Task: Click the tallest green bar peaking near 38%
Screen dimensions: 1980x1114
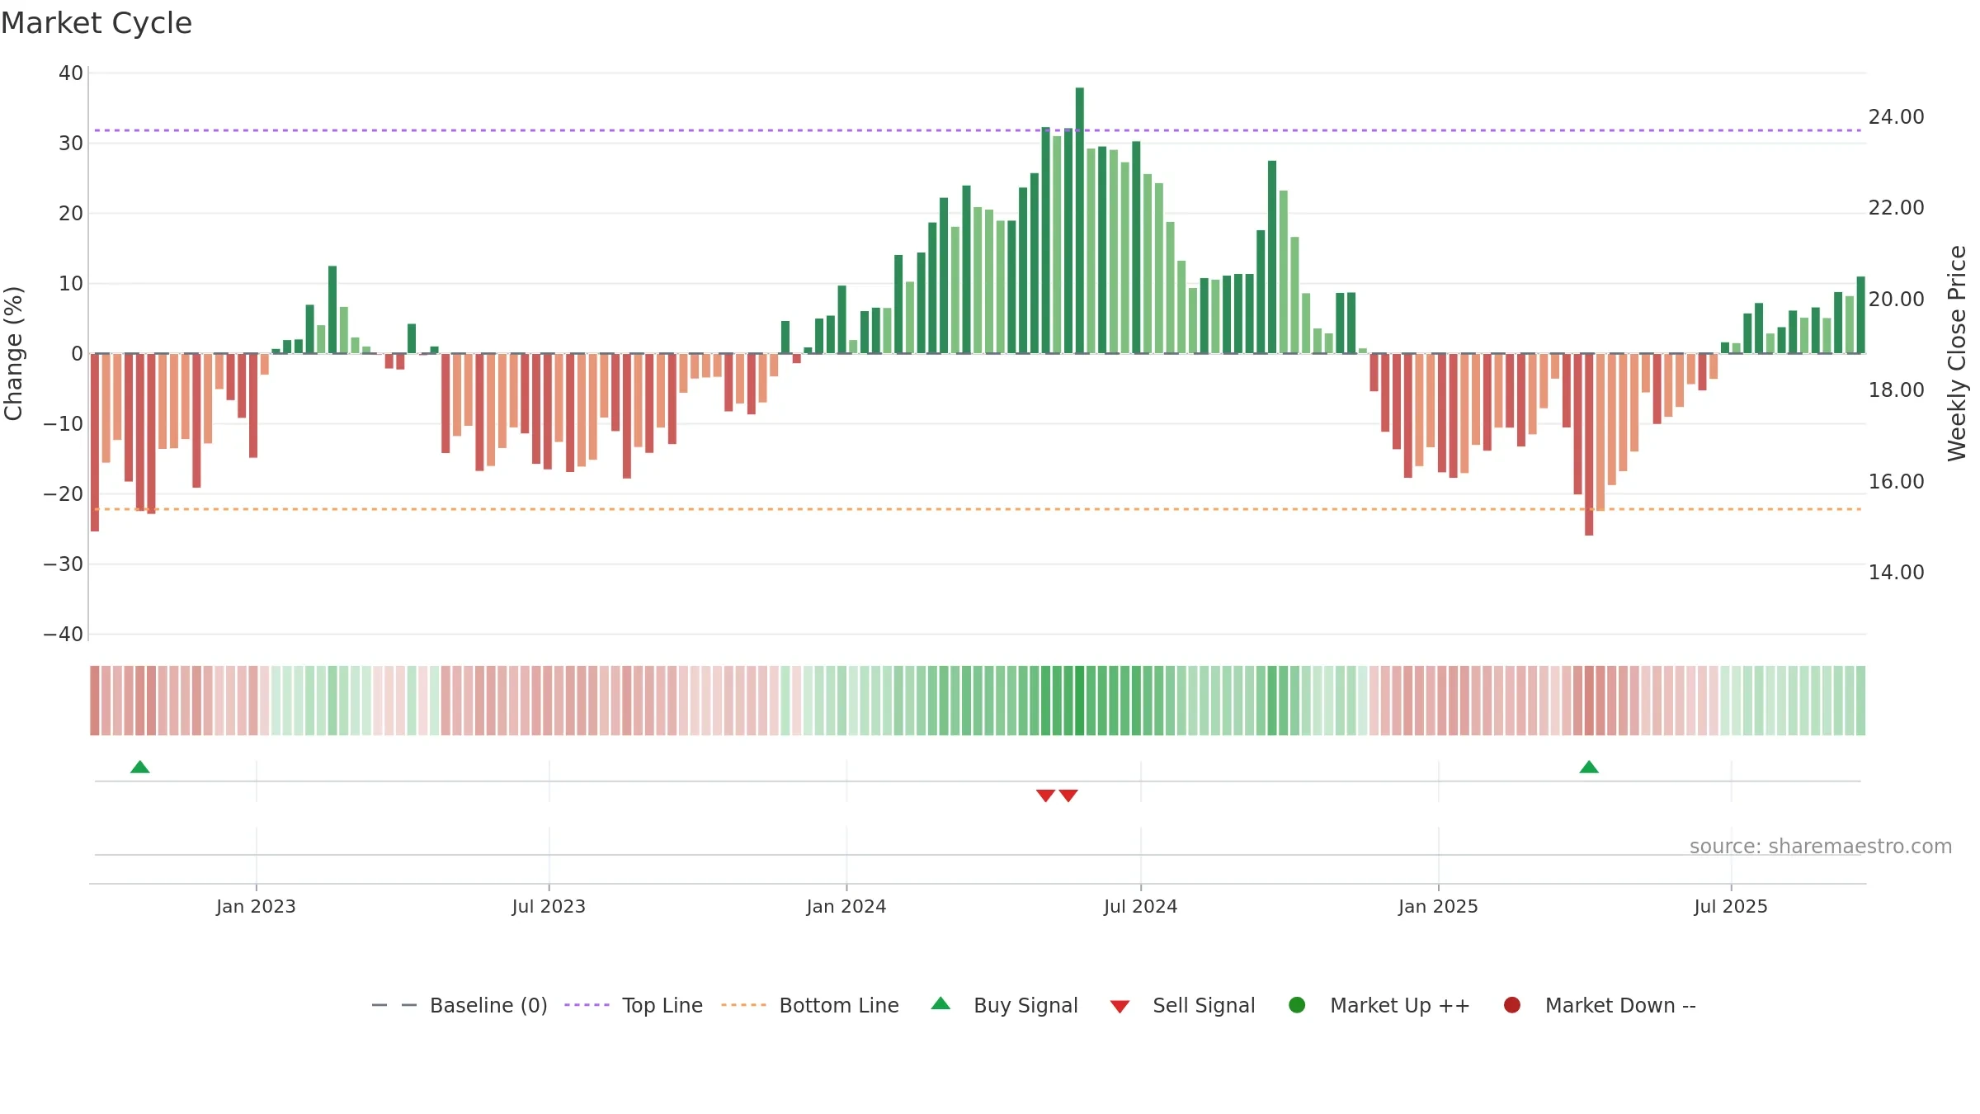Action: [1080, 220]
